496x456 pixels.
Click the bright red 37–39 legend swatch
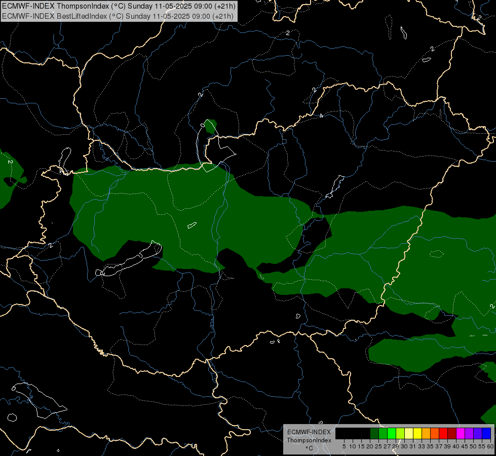[x=443, y=433]
